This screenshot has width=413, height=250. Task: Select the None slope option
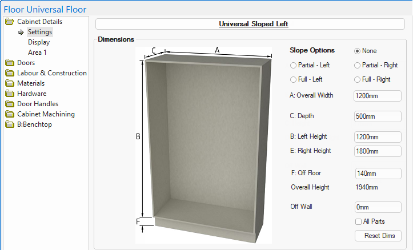click(357, 51)
